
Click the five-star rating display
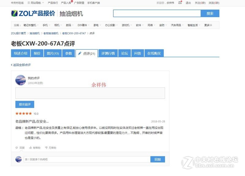click(x=24, y=113)
